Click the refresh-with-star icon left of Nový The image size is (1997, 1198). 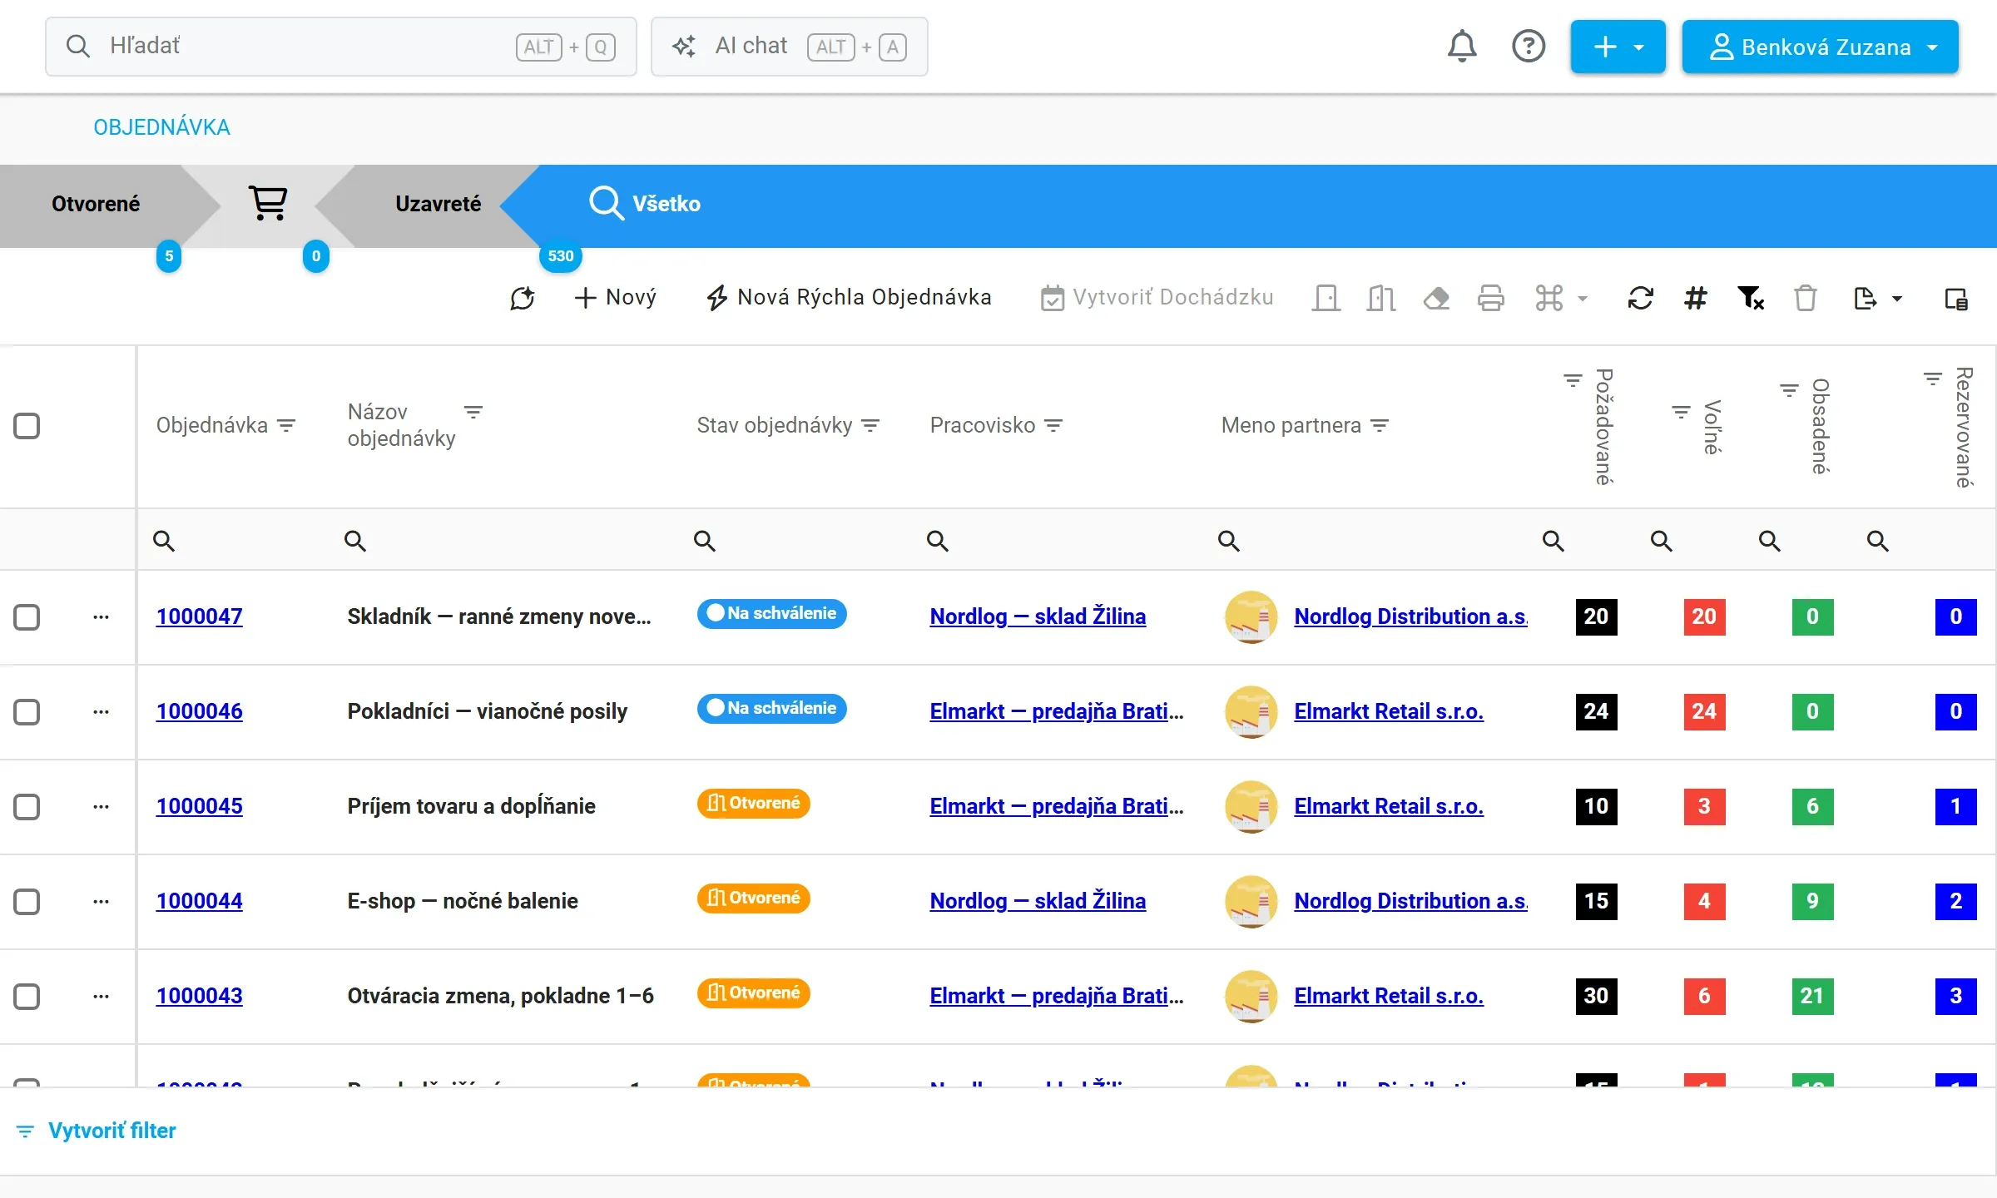click(523, 298)
